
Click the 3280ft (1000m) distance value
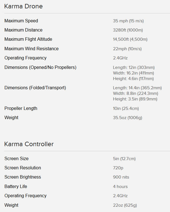pyautogui.click(x=128, y=30)
